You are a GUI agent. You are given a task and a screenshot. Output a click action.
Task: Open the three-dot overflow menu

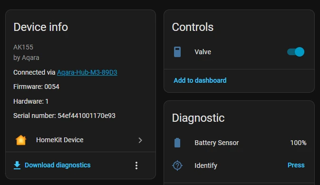(x=136, y=166)
